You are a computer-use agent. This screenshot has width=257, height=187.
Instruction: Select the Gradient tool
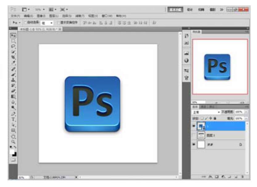(13, 96)
